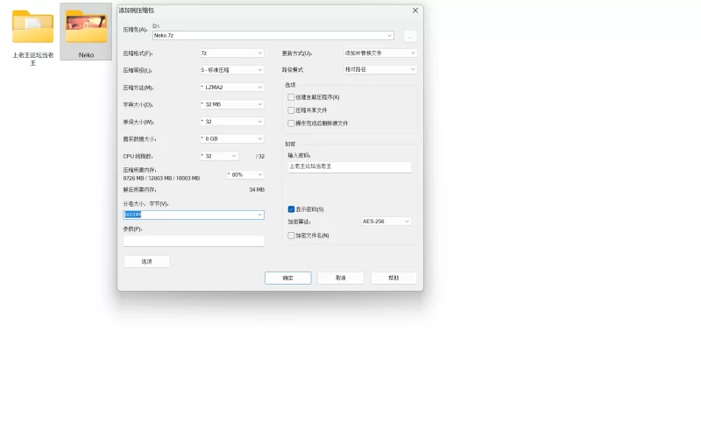
Task: Click the browse (...) button beside archive name
Action: (x=409, y=36)
